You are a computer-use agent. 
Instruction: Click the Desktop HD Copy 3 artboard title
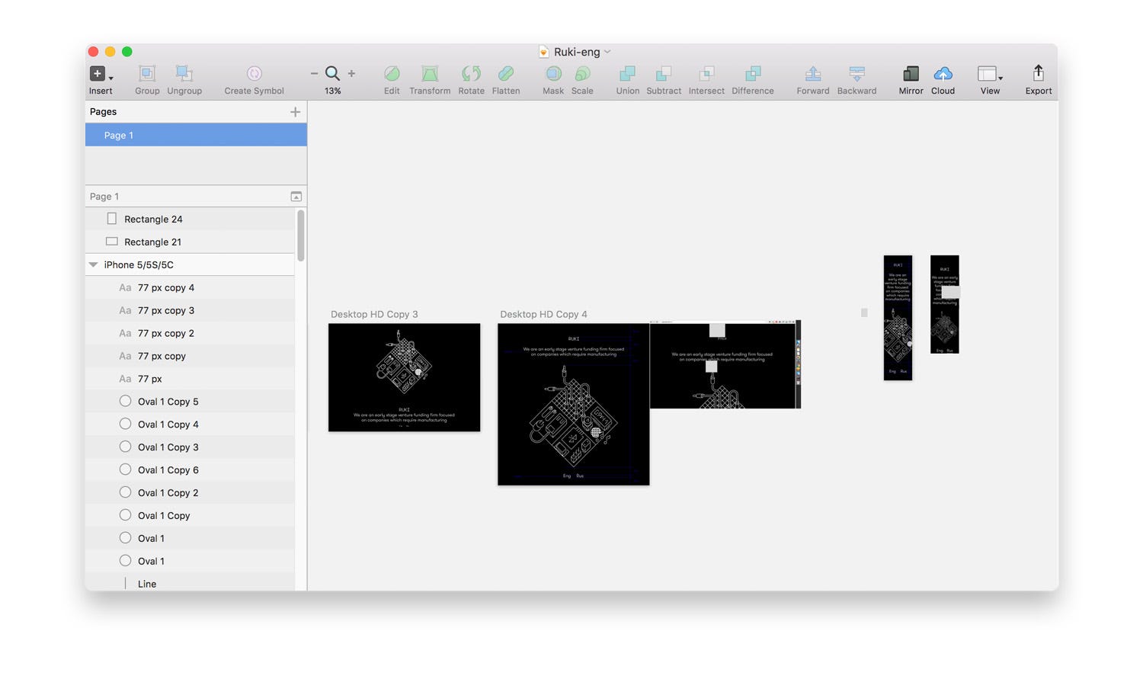[374, 314]
